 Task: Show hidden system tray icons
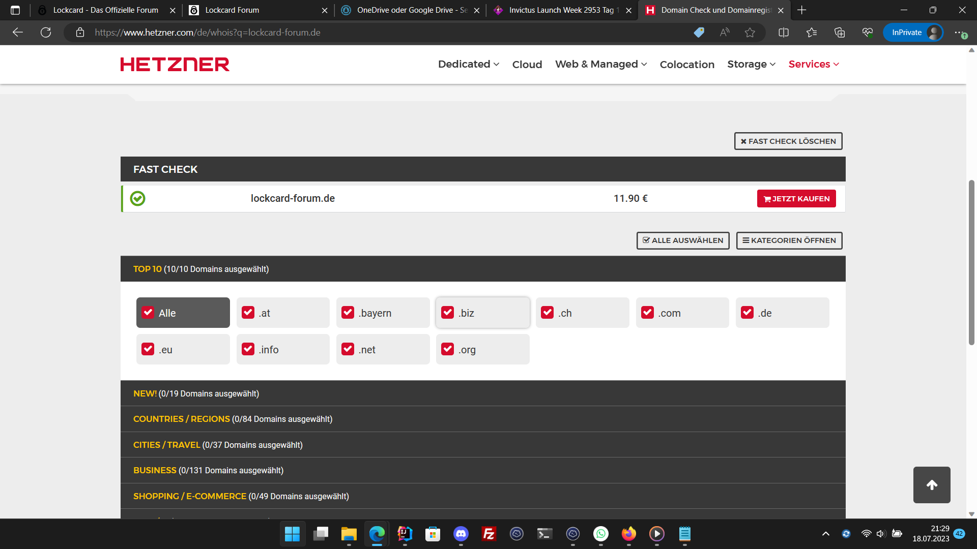click(826, 534)
